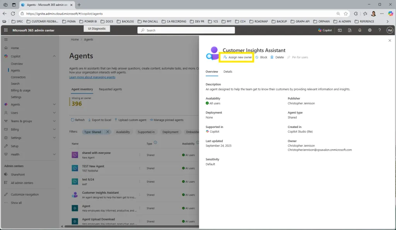The width and height of the screenshot is (396, 230).
Task: Click Manage pinned agents
Action: tap(166, 120)
